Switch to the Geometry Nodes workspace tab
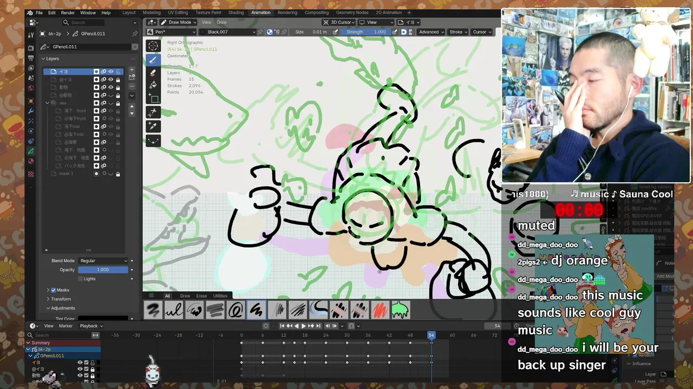Image resolution: width=693 pixels, height=389 pixels. coord(352,12)
